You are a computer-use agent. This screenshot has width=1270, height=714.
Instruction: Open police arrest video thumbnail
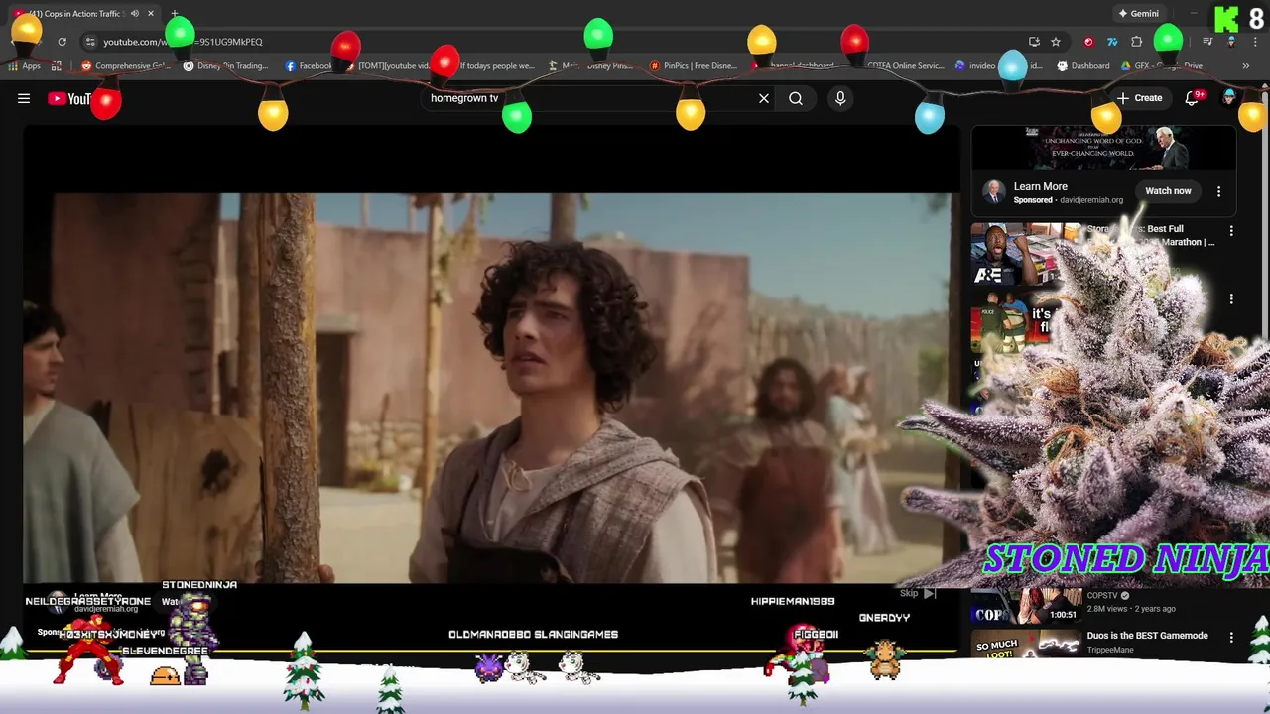tap(1012, 322)
